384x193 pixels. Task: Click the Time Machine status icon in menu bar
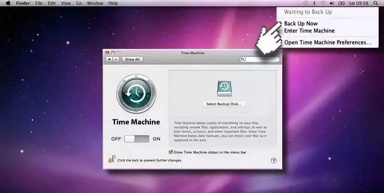305,3
